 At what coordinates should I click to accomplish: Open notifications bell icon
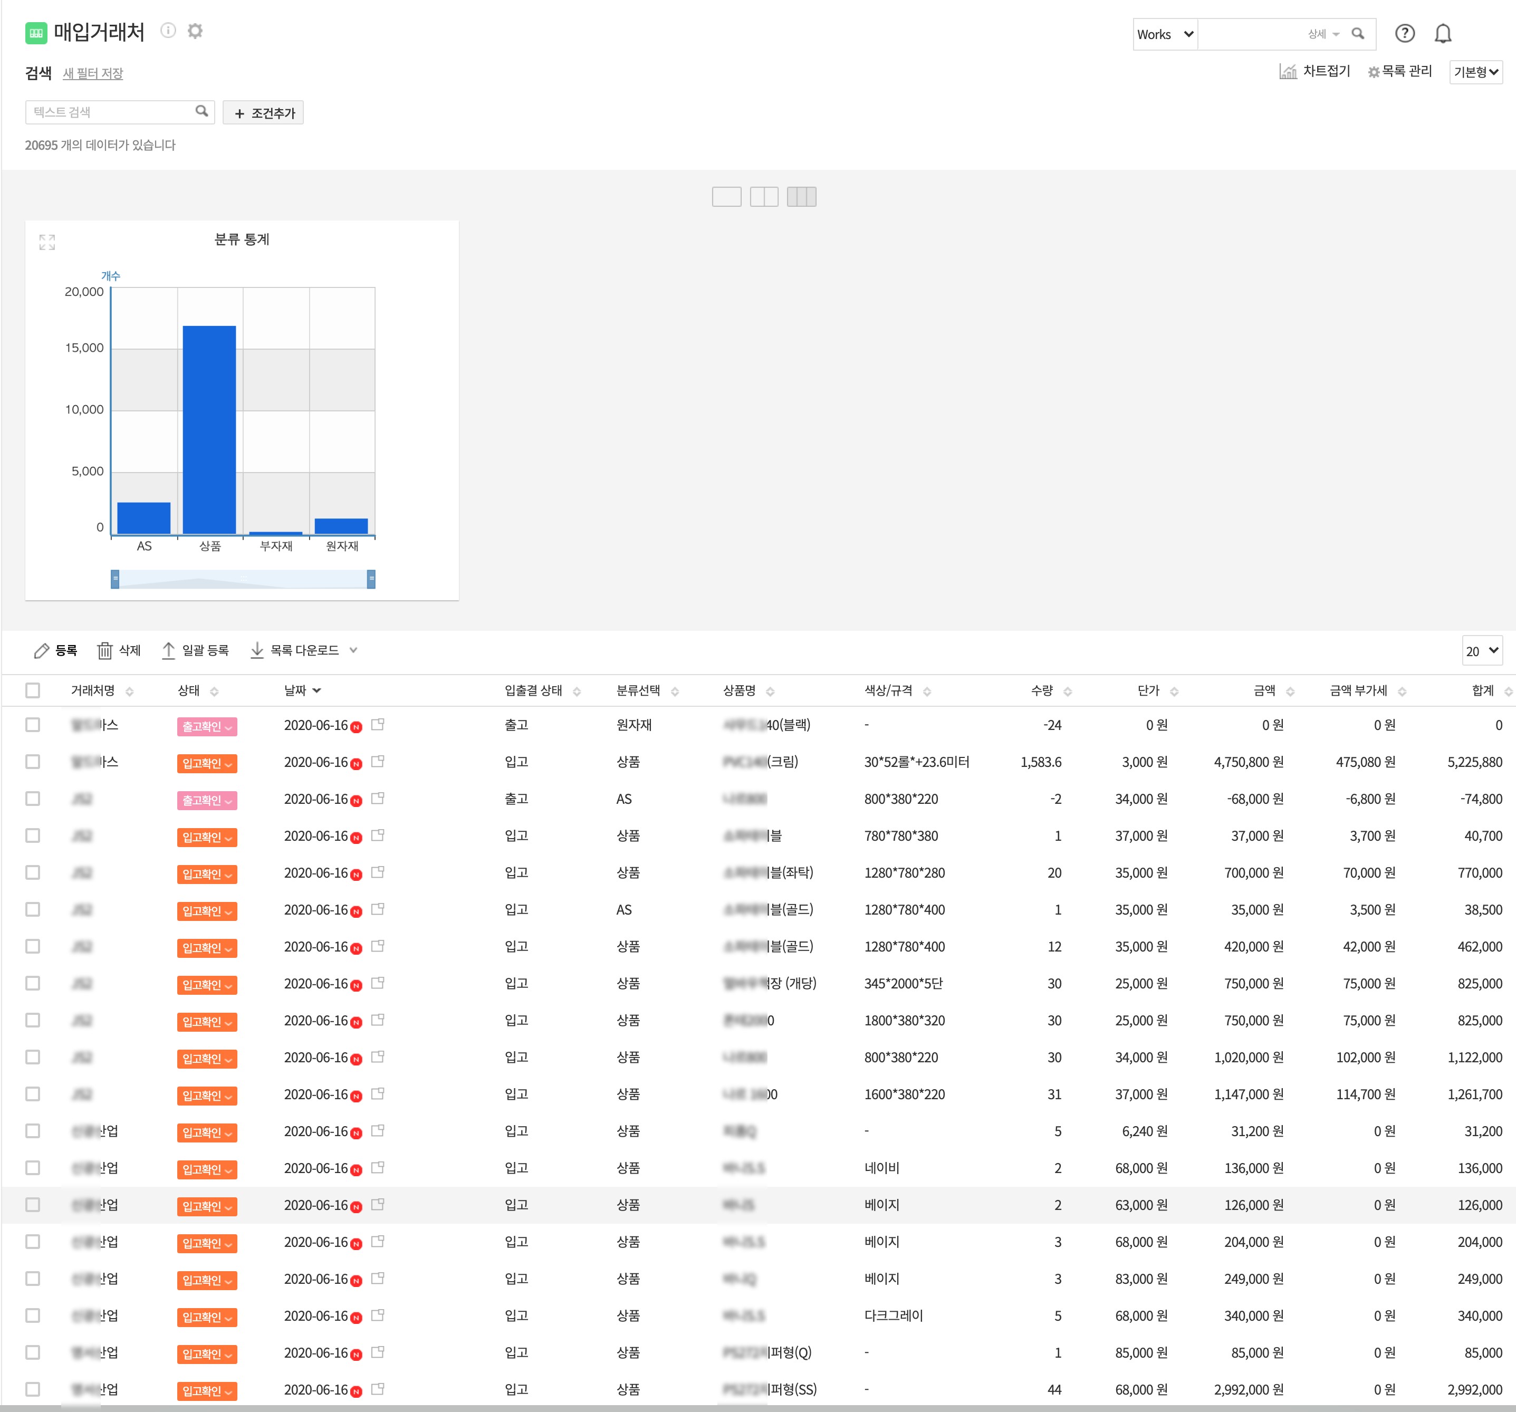pyautogui.click(x=1442, y=34)
